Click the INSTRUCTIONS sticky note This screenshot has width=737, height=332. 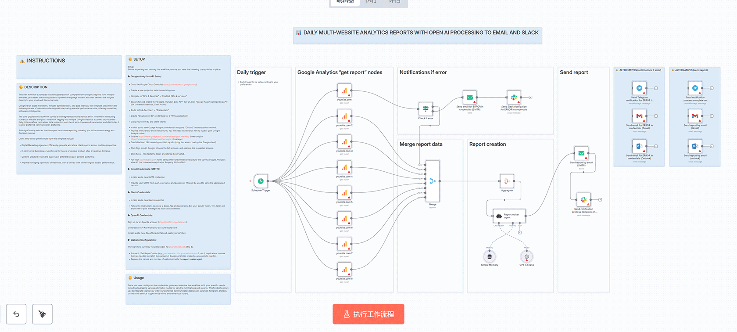[x=69, y=66]
